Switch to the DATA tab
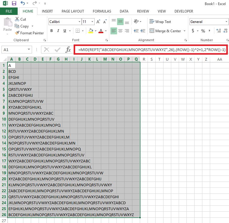Screen dimensions: 229x223 coord(124,11)
